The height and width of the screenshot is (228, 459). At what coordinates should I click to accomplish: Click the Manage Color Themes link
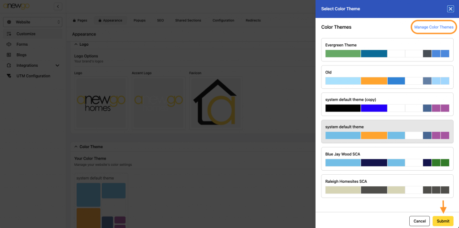pos(433,27)
